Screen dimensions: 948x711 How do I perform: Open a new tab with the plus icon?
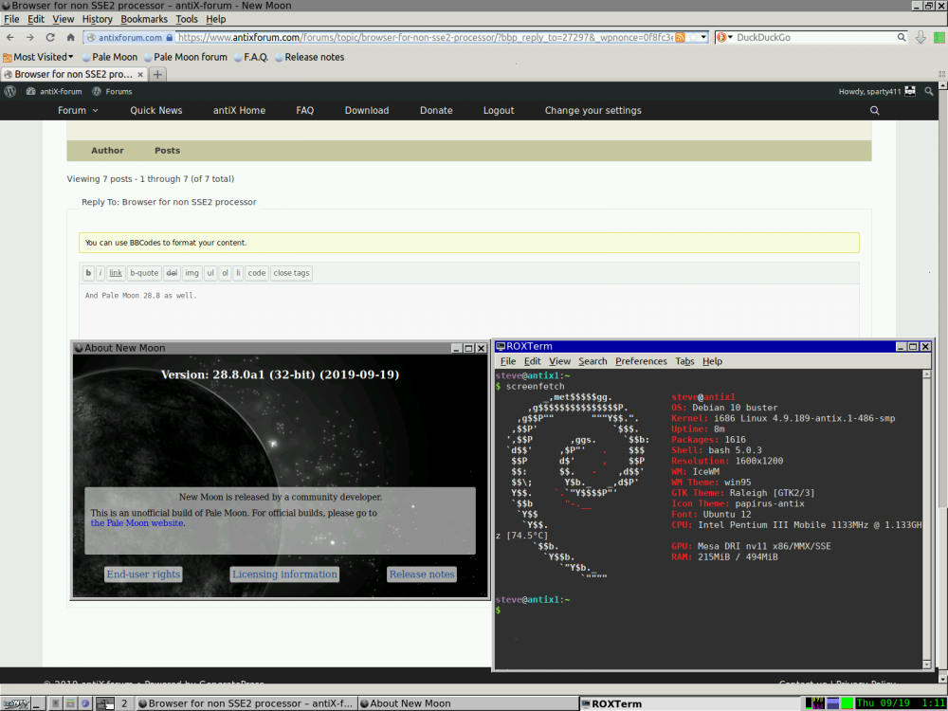tap(157, 74)
